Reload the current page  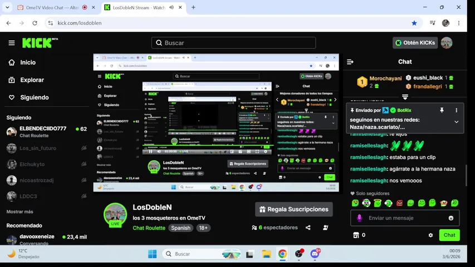[x=35, y=23]
